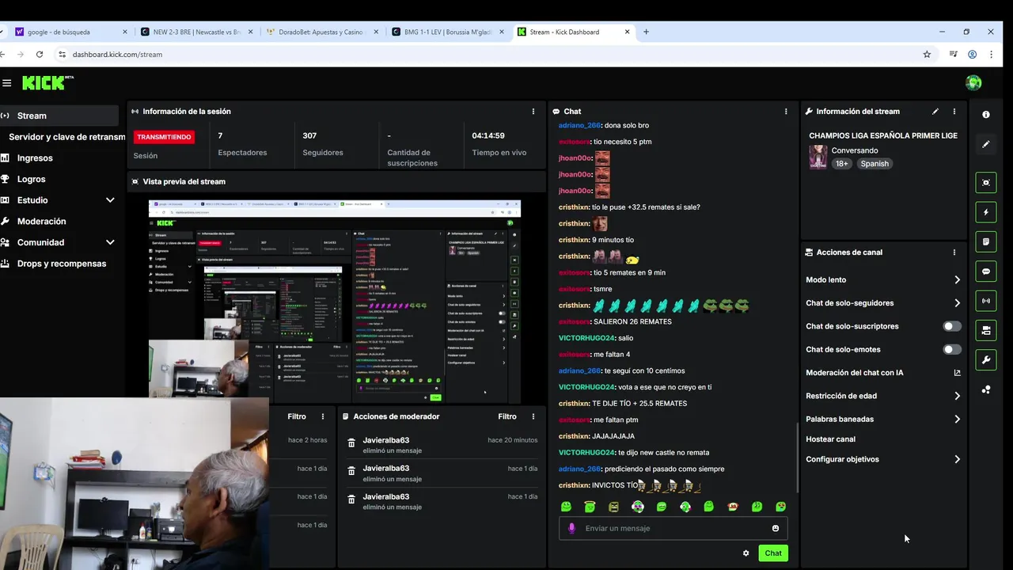The image size is (1013, 570).
Task: Click the lightning bolt icon in right rail
Action: pyautogui.click(x=986, y=212)
